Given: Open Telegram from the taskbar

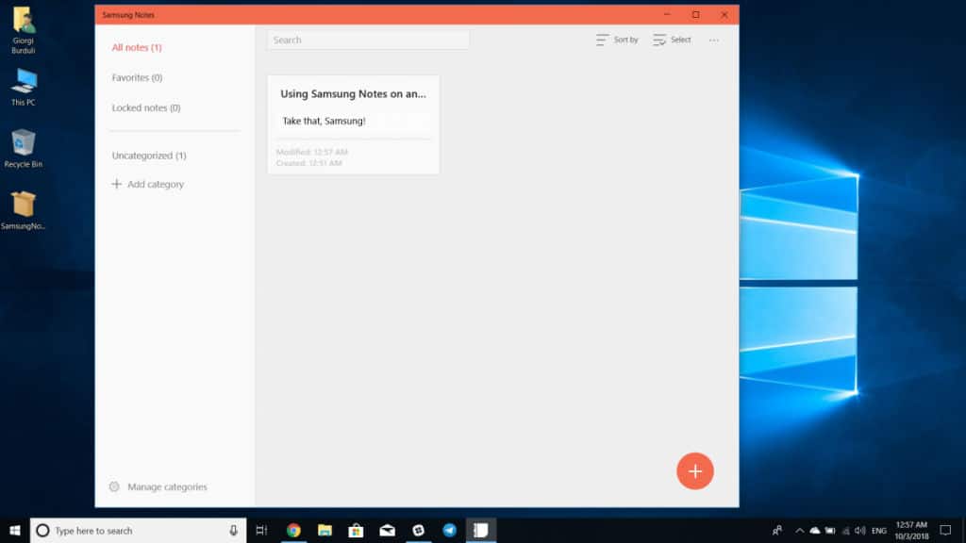Looking at the screenshot, I should [450, 531].
